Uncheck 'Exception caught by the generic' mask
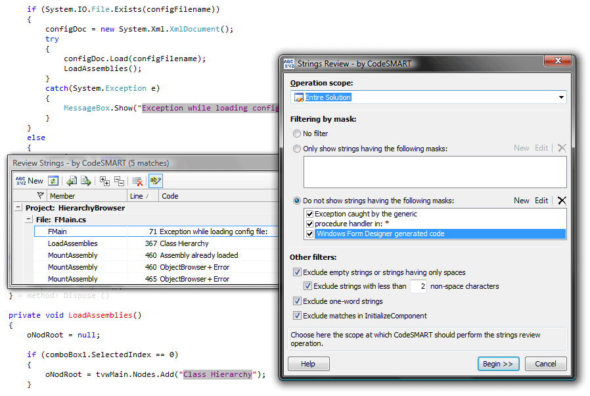The height and width of the screenshot is (396, 590). 309,214
